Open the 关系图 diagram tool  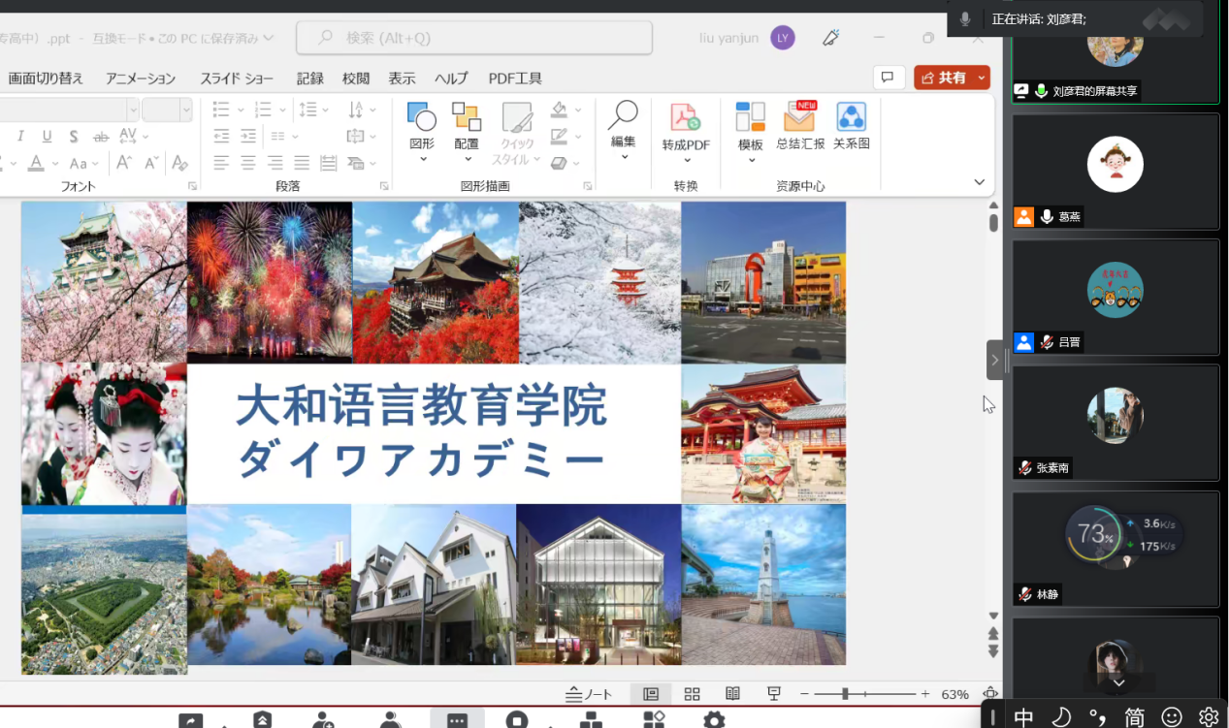pos(851,118)
